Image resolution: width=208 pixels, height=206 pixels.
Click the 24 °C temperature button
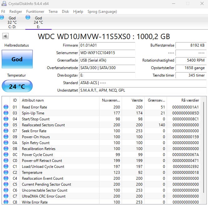(17, 86)
